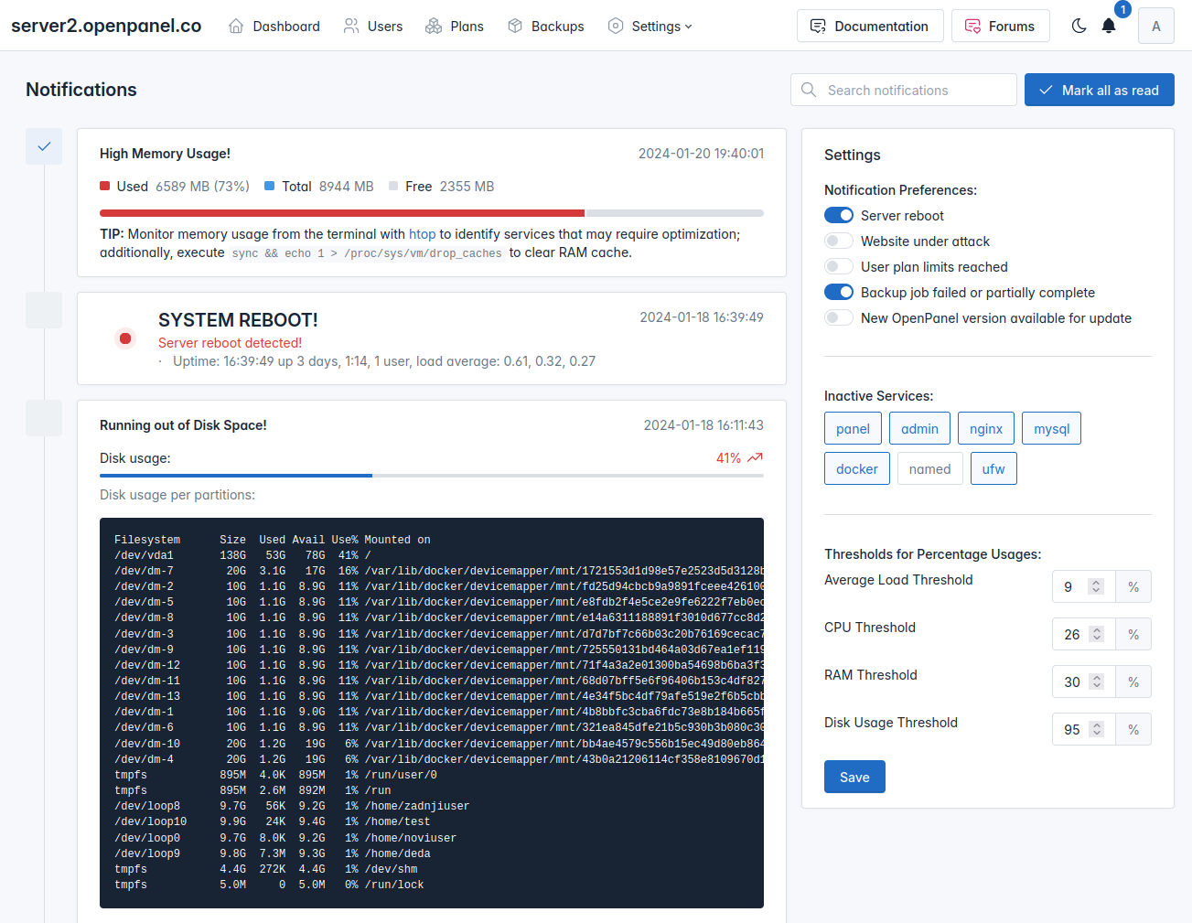Click the Dashboard home icon

click(236, 26)
